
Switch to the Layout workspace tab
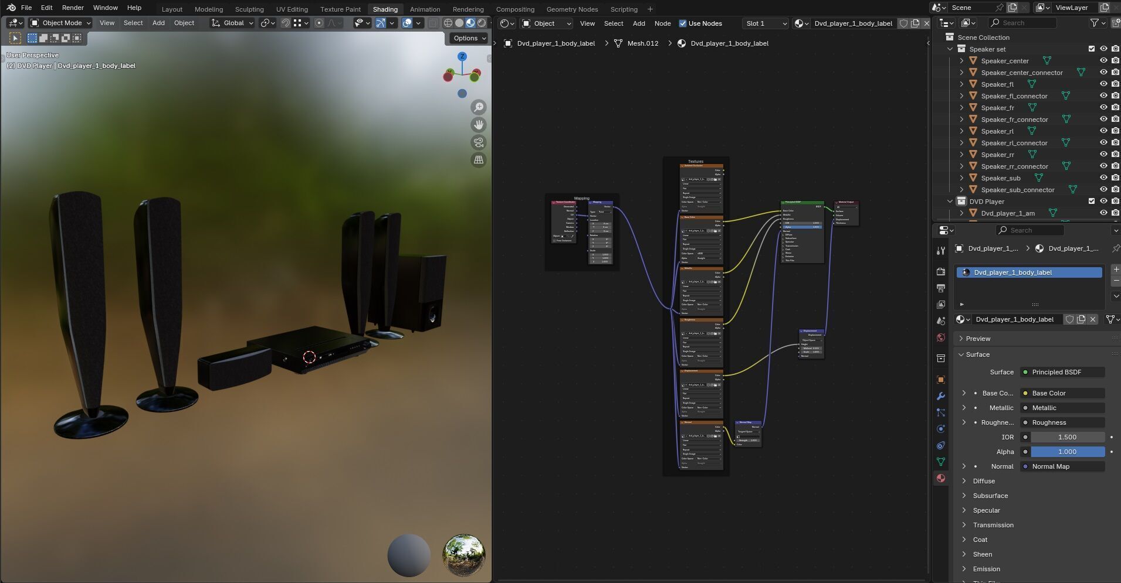coord(172,9)
